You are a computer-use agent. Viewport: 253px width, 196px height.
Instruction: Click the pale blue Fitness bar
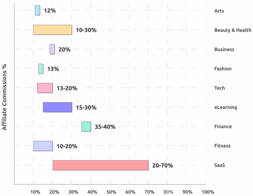tap(43, 146)
